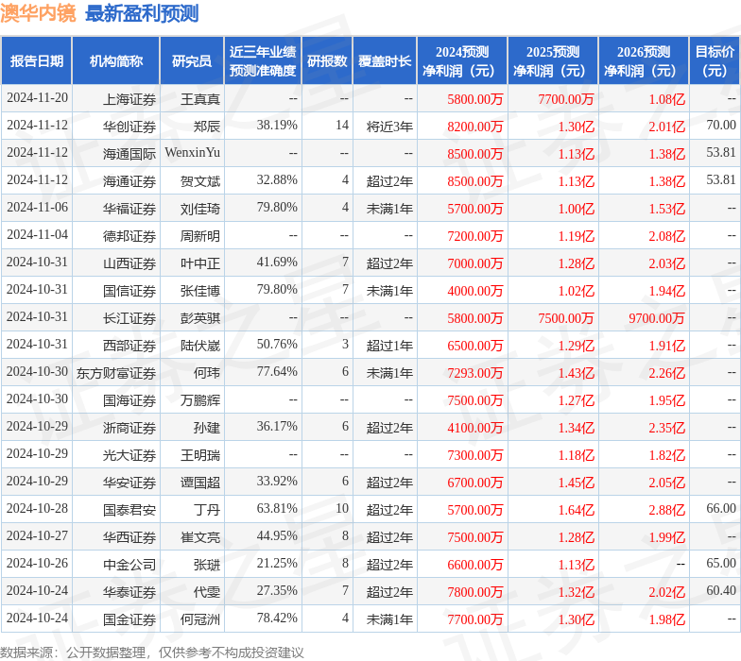Click the 最新盈利预测 heading
The image size is (741, 661).
tap(142, 13)
